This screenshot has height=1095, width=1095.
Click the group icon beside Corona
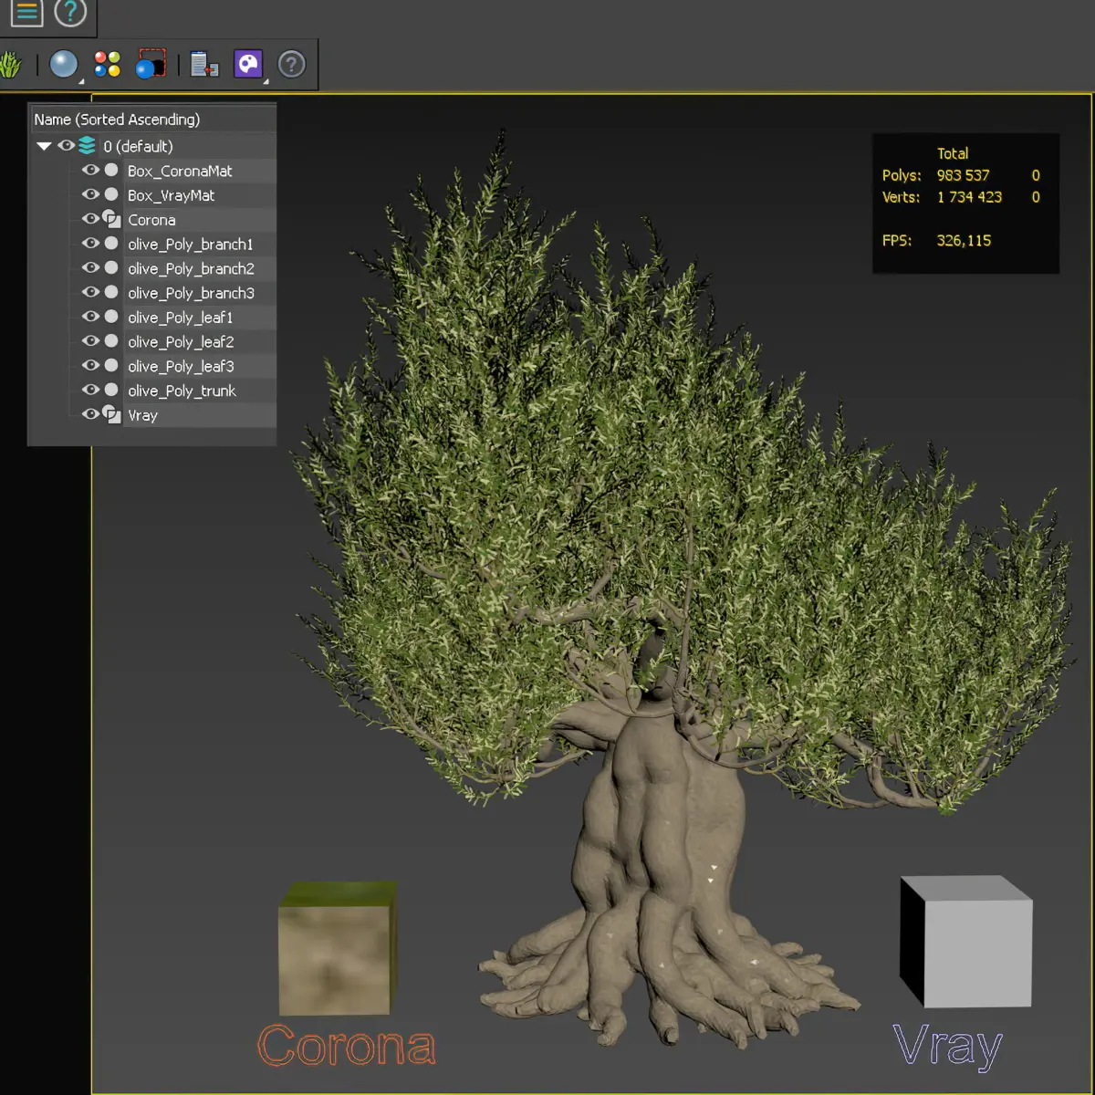click(111, 219)
